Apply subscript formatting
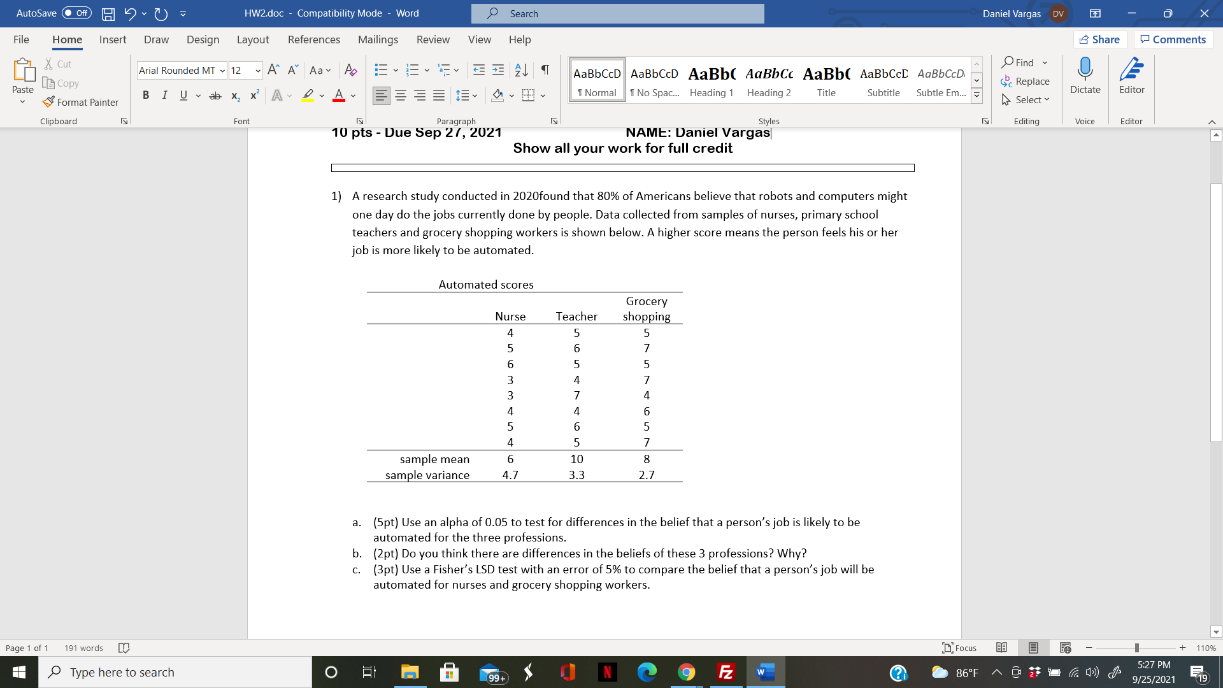1223x688 pixels. (234, 95)
